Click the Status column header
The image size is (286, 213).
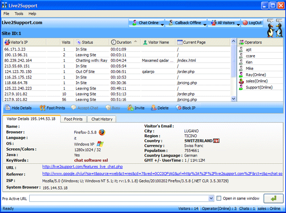(91, 42)
